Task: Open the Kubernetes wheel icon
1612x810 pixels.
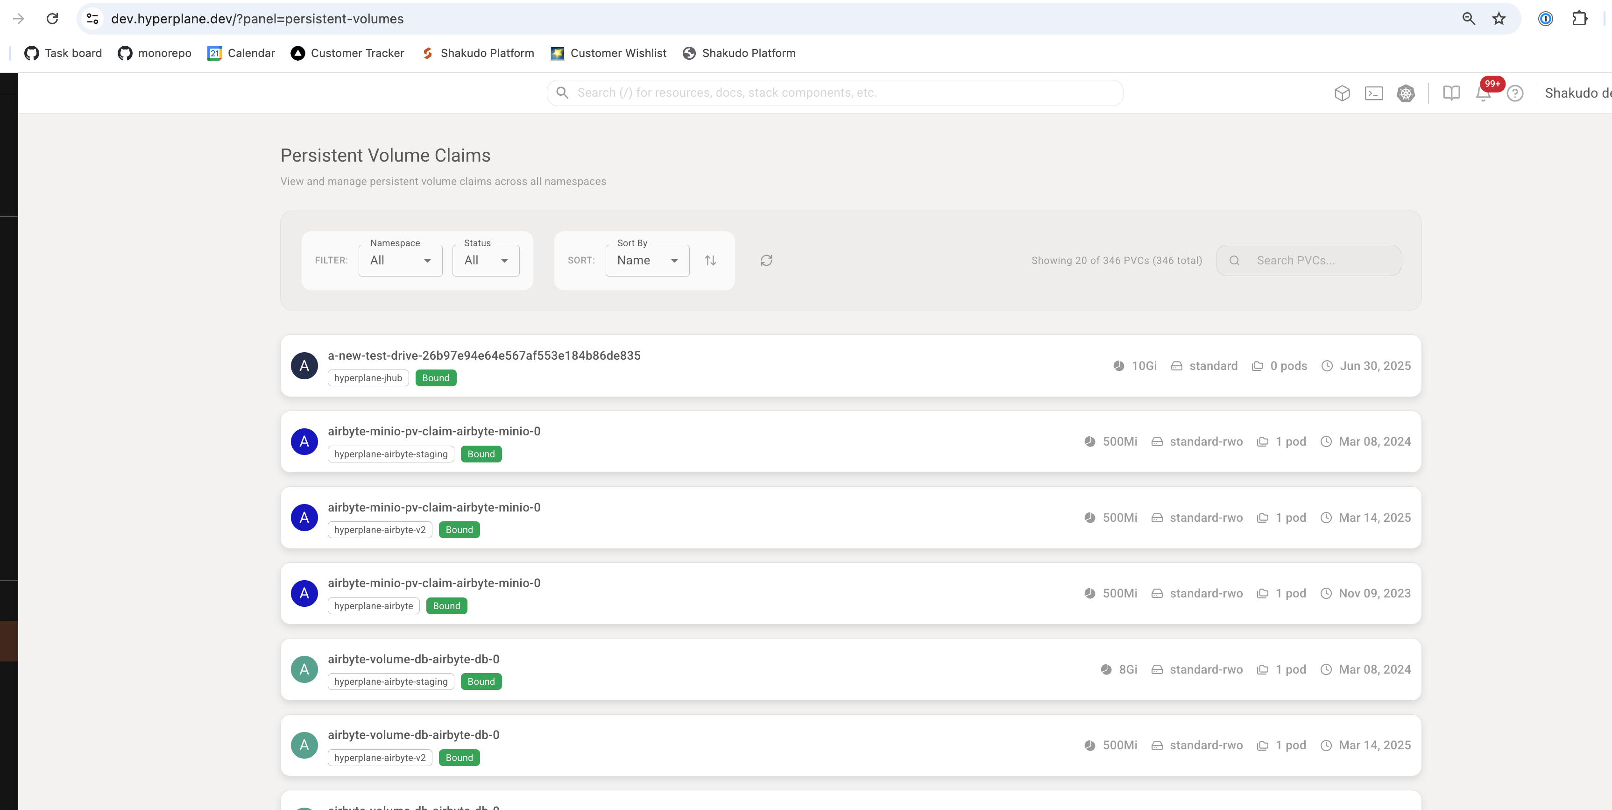Action: (1406, 93)
